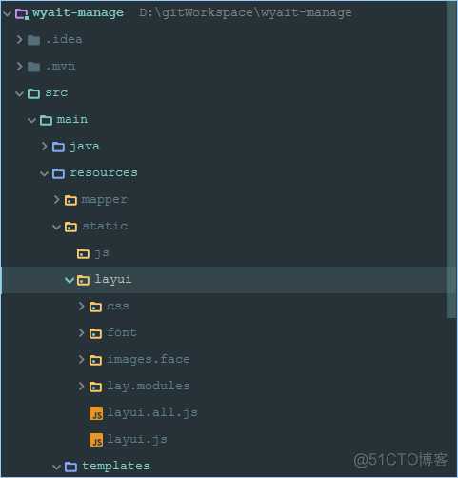The height and width of the screenshot is (478, 458).
Task: Select the images.face folder
Action: pyautogui.click(x=149, y=360)
